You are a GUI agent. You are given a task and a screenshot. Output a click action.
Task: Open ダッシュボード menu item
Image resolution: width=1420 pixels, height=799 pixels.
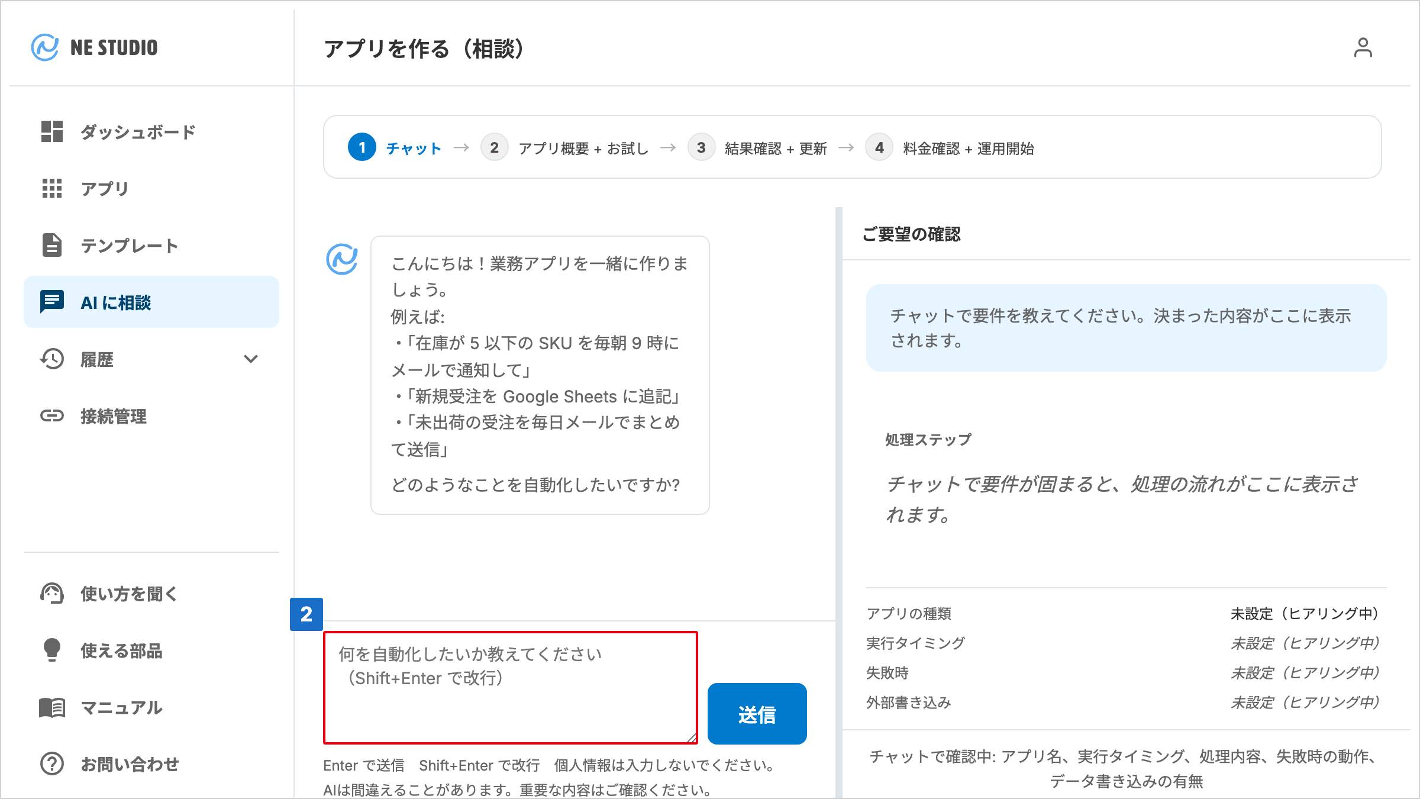click(x=151, y=131)
